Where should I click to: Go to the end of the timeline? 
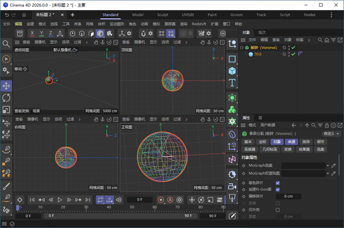point(88,200)
